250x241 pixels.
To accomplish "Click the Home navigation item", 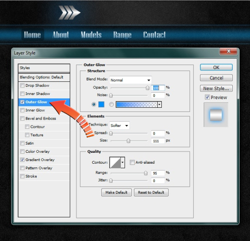I will pos(32,35).
